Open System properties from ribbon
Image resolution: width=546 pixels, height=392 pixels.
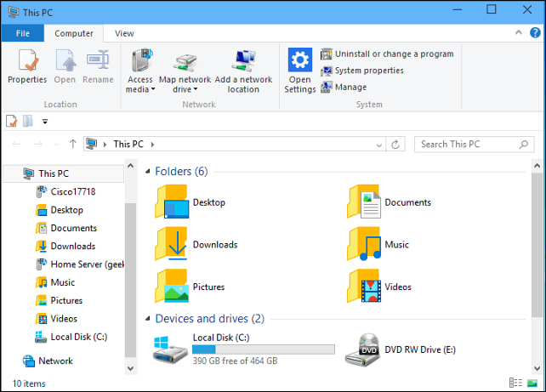click(x=362, y=71)
